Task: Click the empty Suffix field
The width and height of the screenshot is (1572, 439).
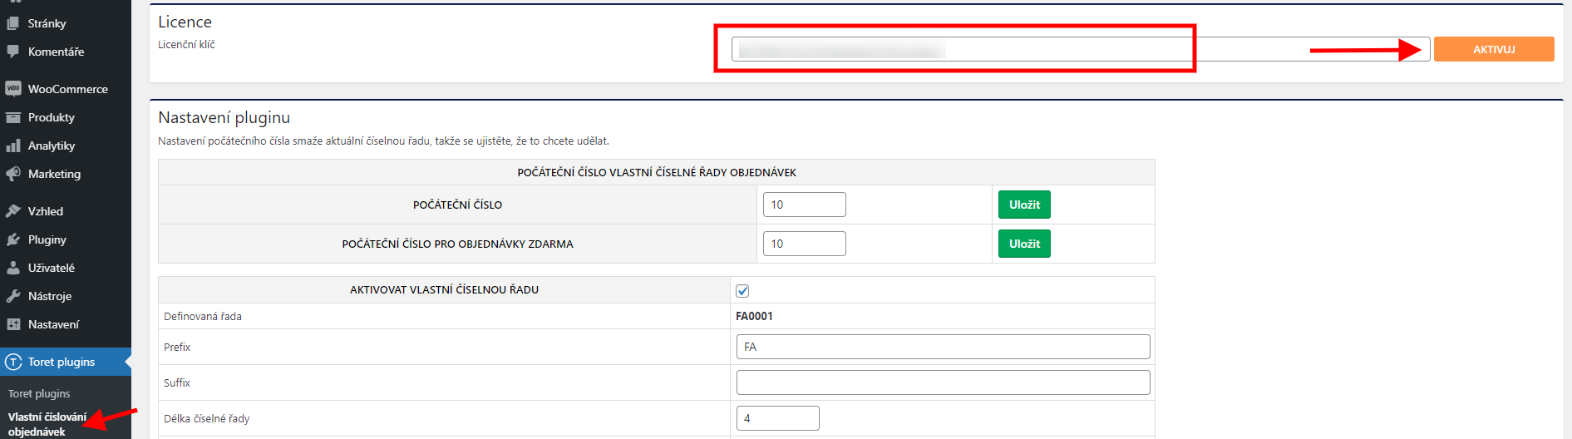Action: pos(943,382)
